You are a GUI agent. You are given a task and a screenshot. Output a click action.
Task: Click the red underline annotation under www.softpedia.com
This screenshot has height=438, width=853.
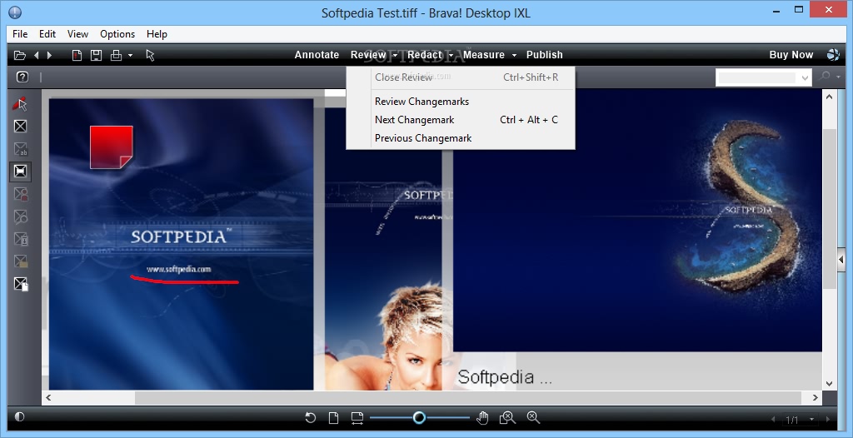[x=184, y=281]
